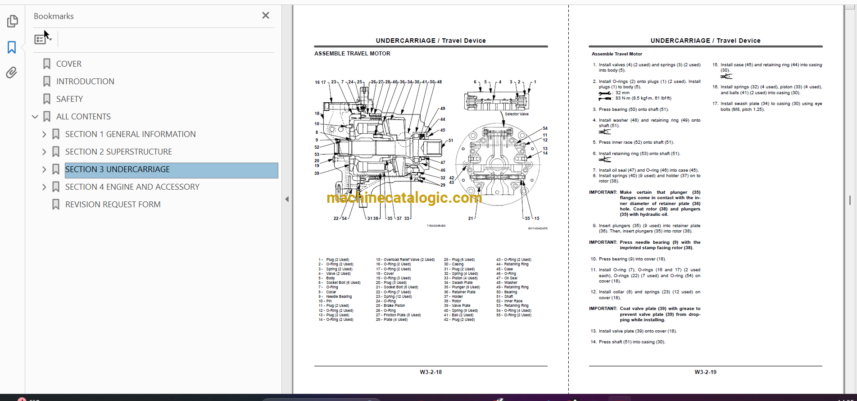The width and height of the screenshot is (857, 401).
Task: Click parts list entry 51 - Shaft
Action: point(505,296)
